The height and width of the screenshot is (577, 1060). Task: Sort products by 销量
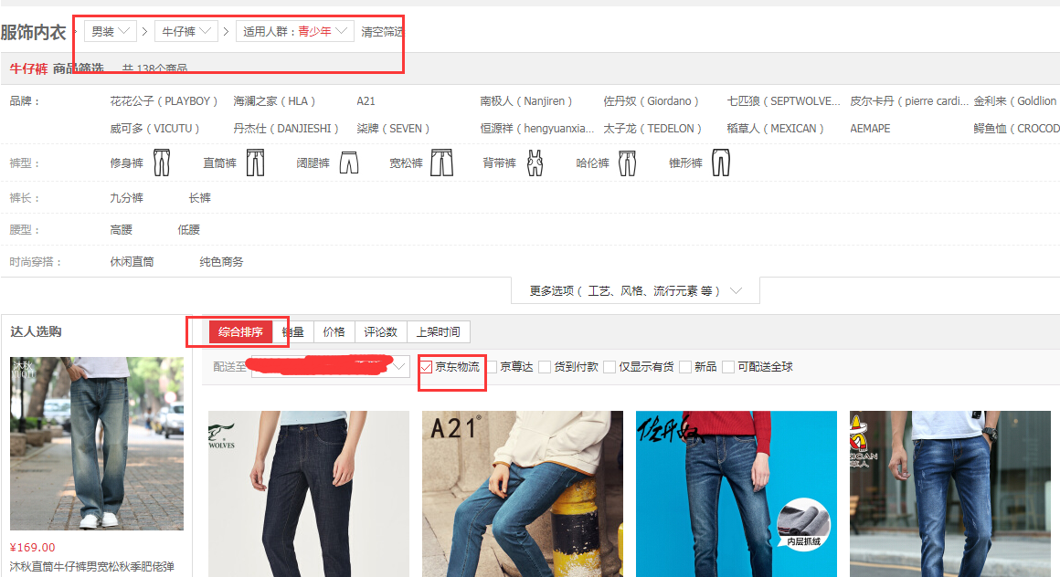click(x=292, y=331)
